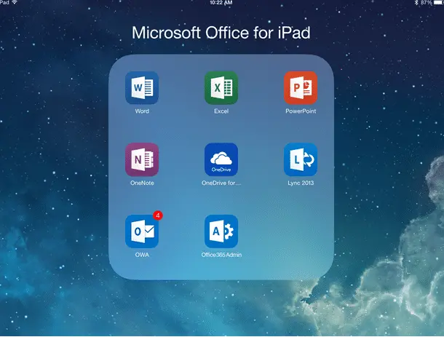Click the 'Lync 2013' label text

point(301,183)
